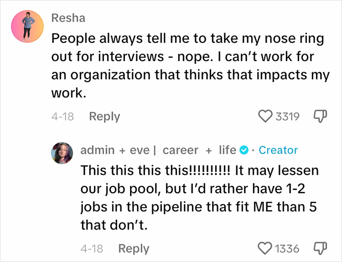The width and height of the screenshot is (342, 262).
Task: Click the blue Creator label
Action: tap(278, 150)
